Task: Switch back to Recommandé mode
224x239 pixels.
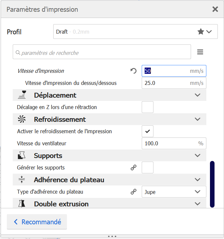Action: coord(37,222)
